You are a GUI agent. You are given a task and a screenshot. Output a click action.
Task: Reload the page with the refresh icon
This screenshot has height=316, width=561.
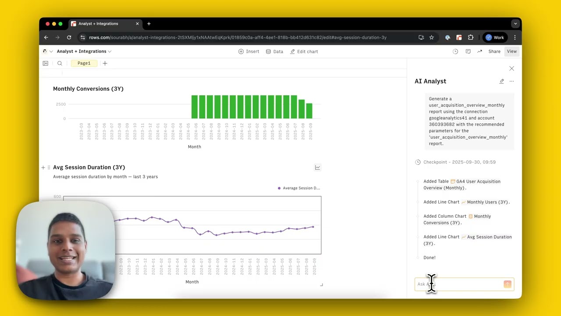(69, 37)
